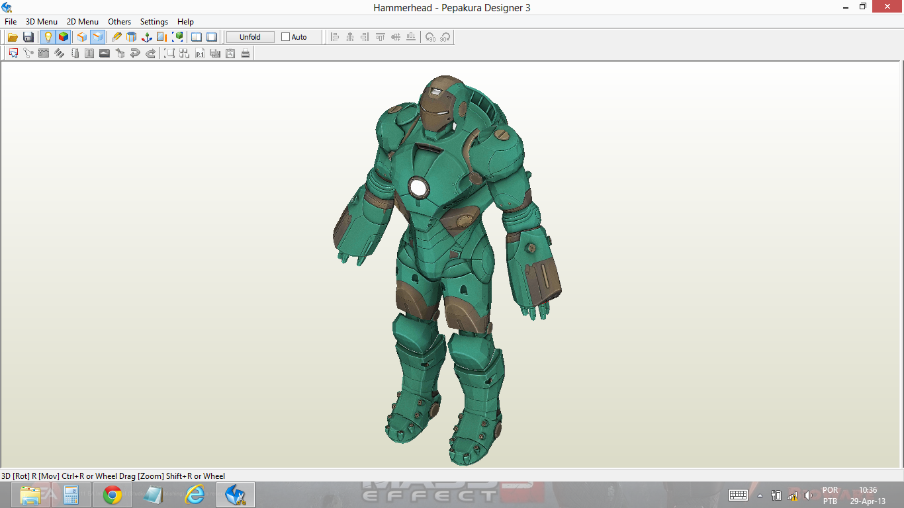Select the T text input tool
Image resolution: width=904 pixels, height=508 pixels.
(89, 53)
